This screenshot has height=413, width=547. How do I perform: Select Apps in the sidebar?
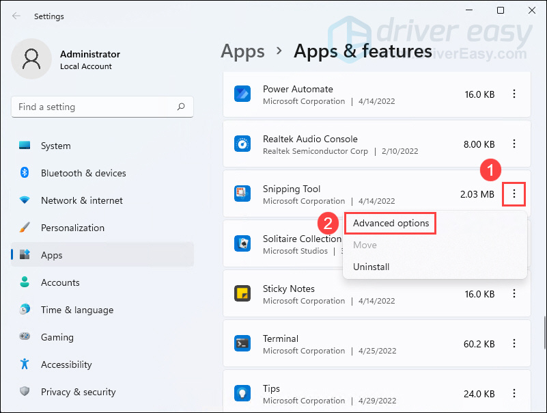coord(102,254)
